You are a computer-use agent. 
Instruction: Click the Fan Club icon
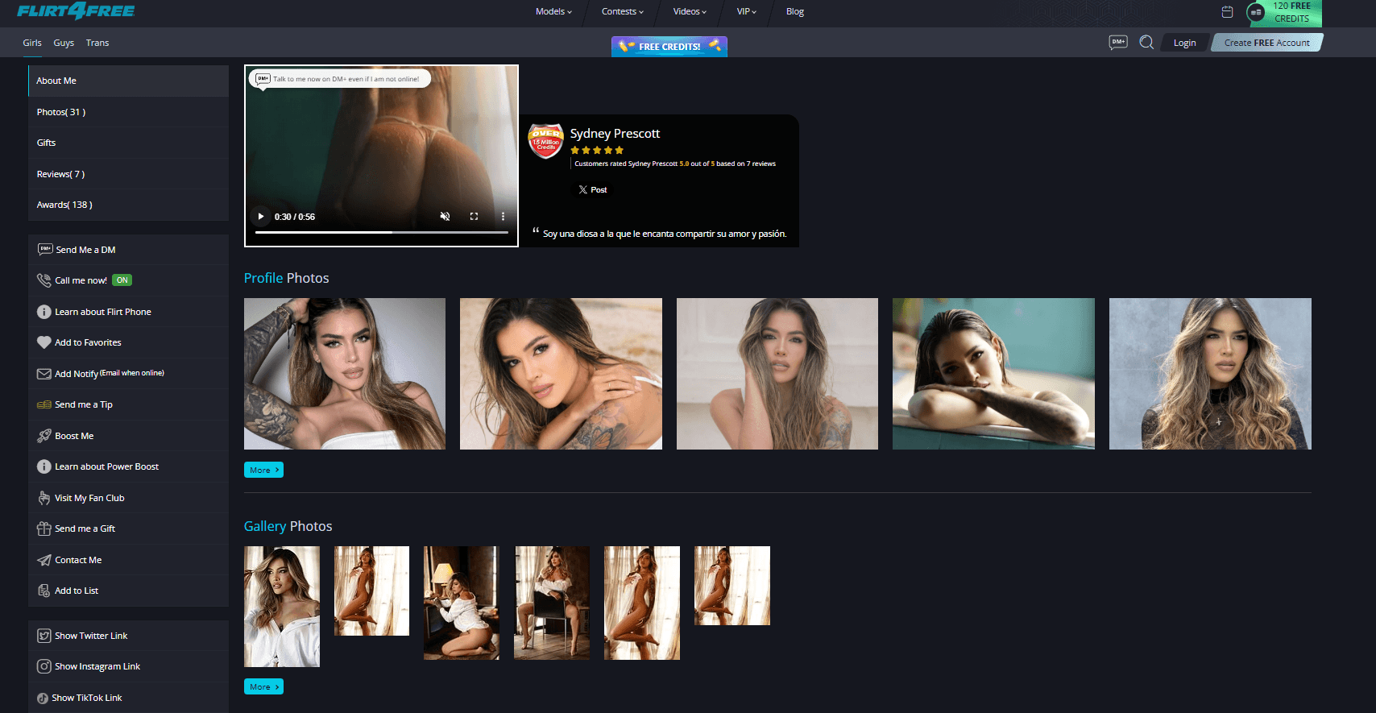click(x=44, y=498)
